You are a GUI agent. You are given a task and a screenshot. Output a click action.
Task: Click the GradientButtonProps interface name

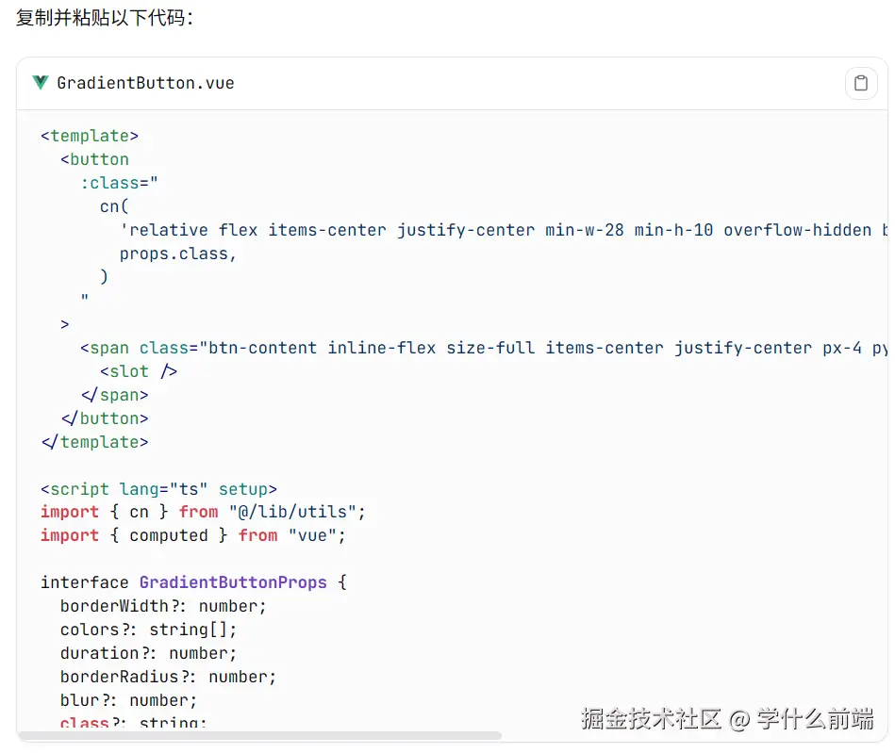[233, 582]
